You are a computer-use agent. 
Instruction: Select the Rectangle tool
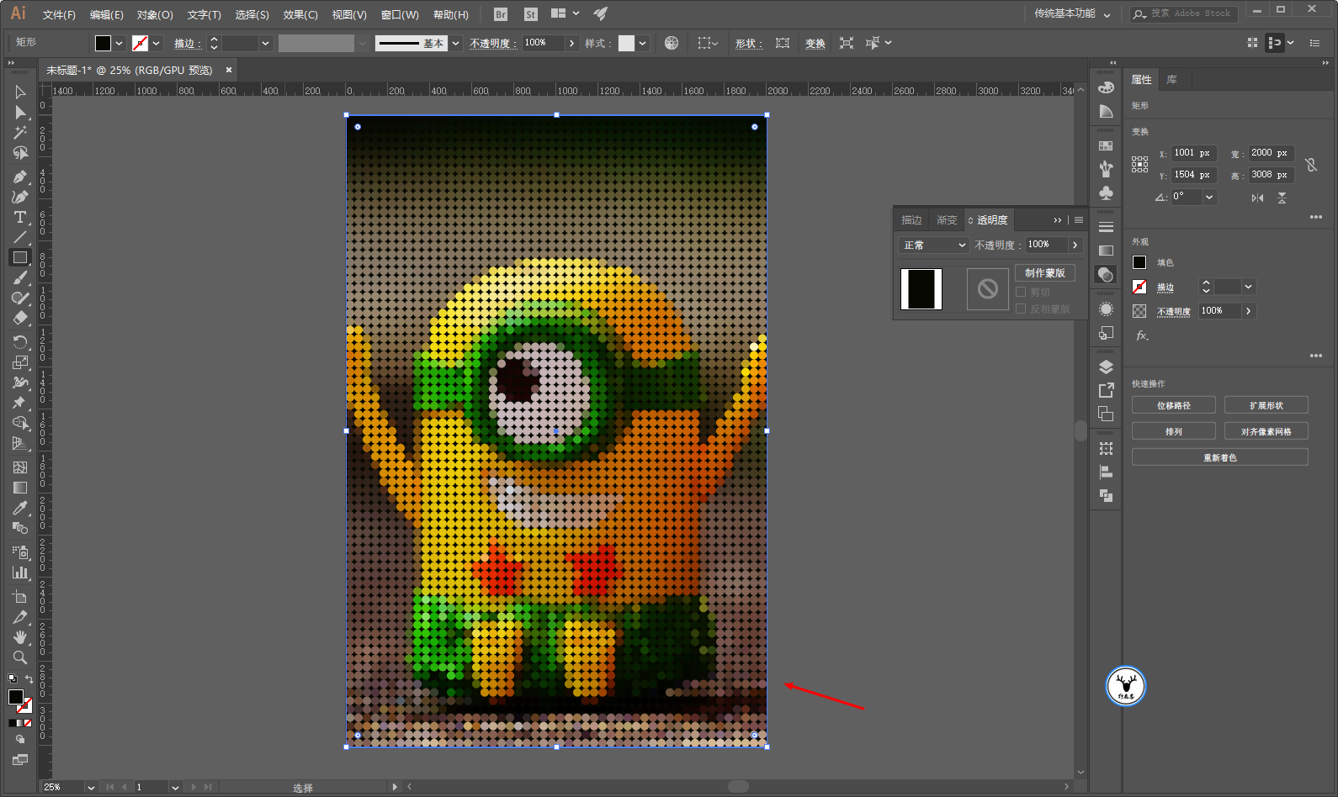pos(20,258)
